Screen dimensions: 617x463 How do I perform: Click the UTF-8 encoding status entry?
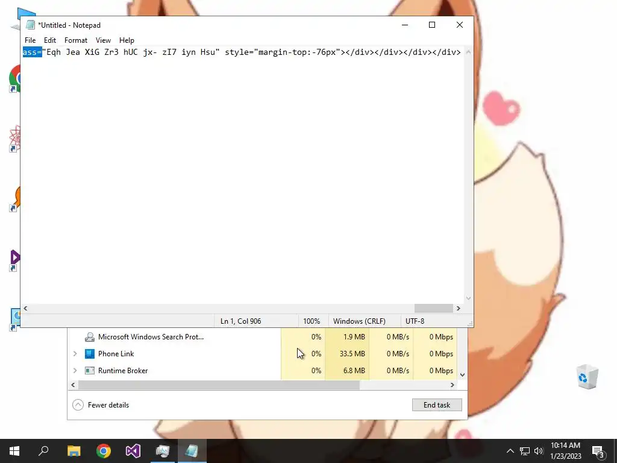click(x=415, y=321)
